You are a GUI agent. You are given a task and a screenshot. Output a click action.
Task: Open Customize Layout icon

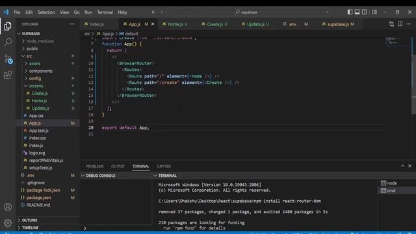[374, 12]
